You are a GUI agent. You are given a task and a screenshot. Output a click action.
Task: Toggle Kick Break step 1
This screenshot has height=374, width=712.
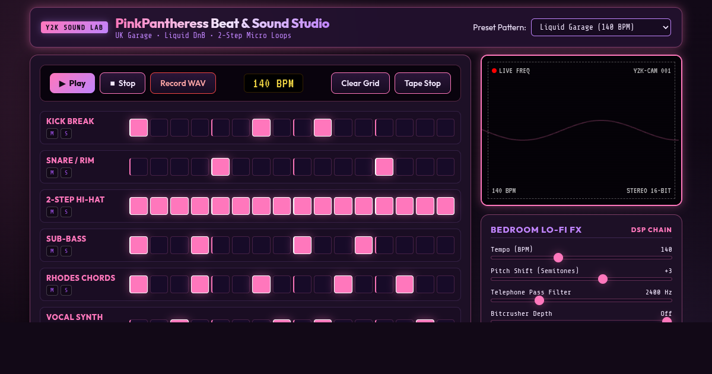[138, 128]
